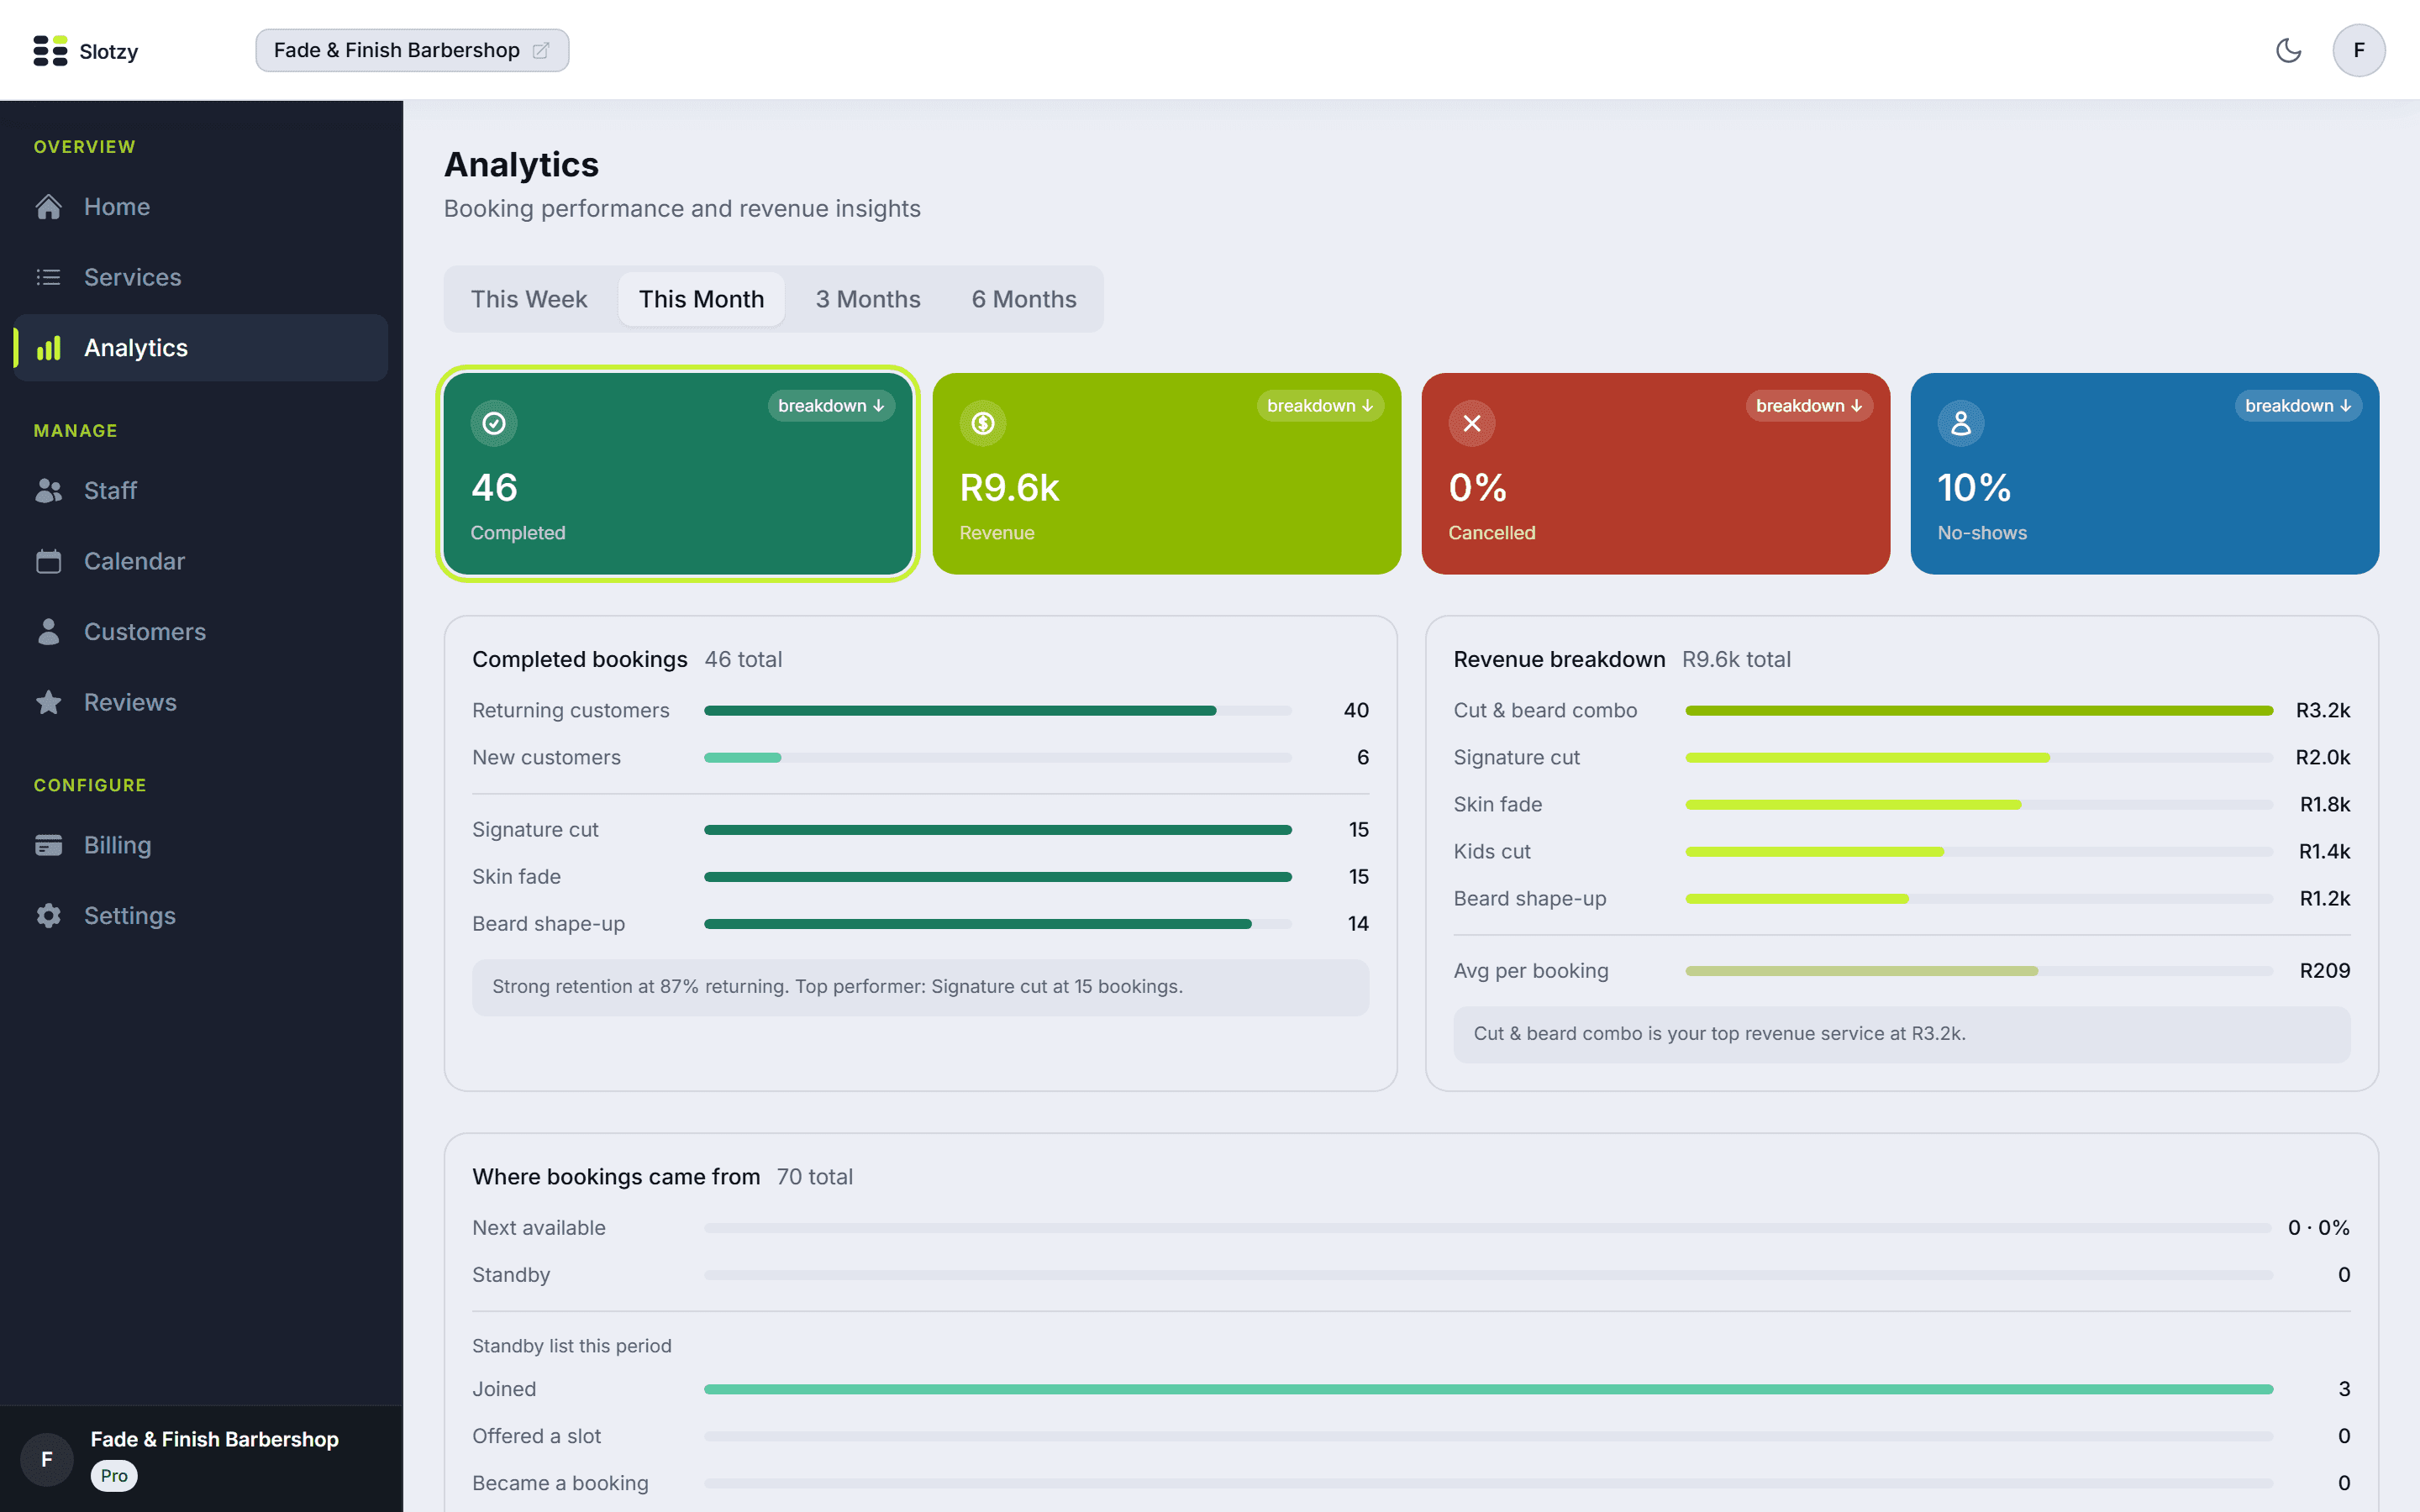Click the Staff people icon

coord(49,491)
